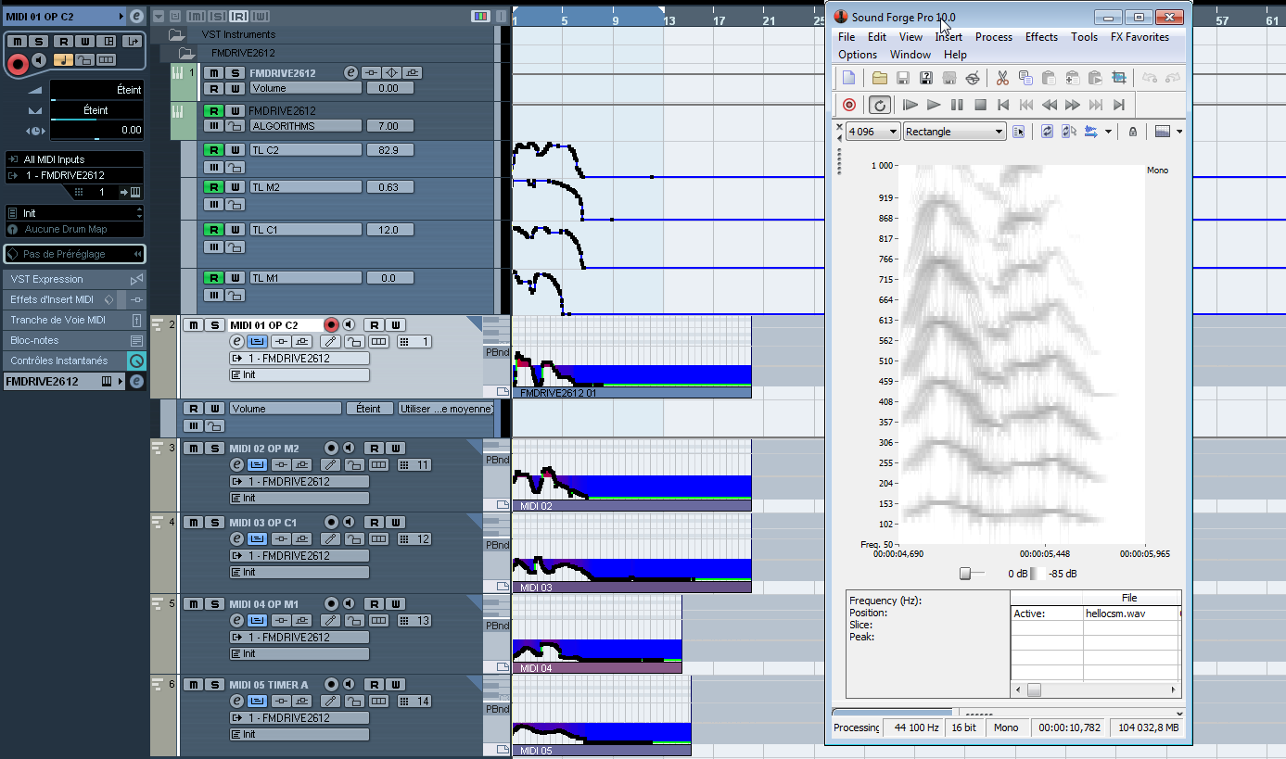Click Go to End in Sound Forge transport
Viewport: 1286px width, 759px height.
coord(1119,106)
